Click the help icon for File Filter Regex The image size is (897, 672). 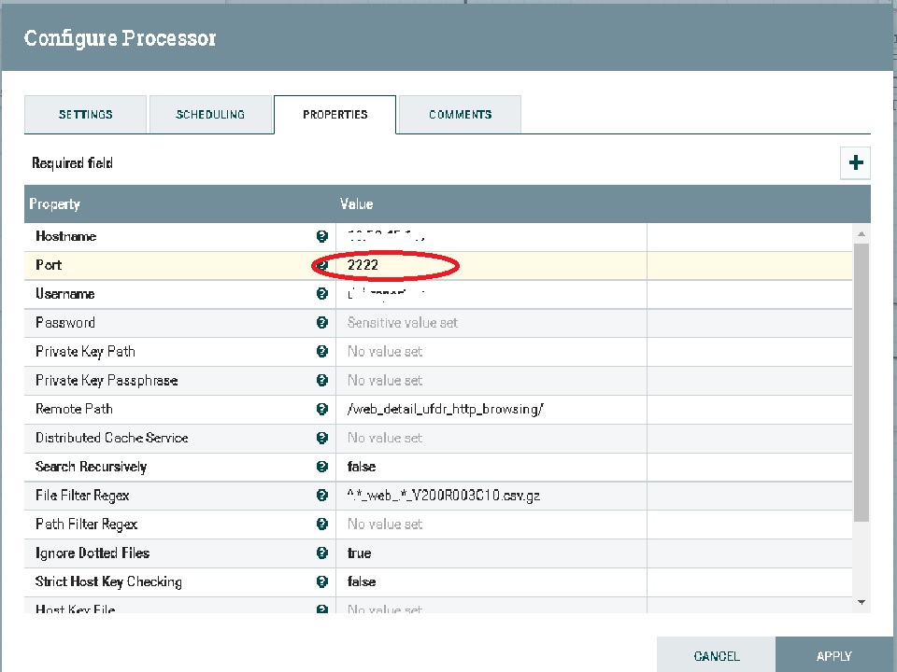[x=321, y=495]
